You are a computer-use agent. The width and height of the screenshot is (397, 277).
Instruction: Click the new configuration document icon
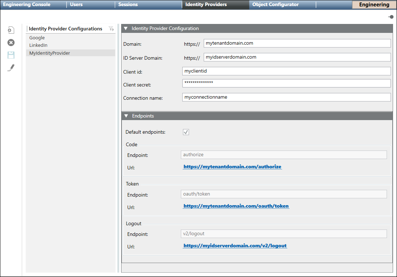point(11,30)
